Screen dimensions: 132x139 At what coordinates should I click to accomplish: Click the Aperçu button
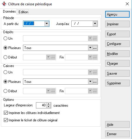tap(117, 14)
